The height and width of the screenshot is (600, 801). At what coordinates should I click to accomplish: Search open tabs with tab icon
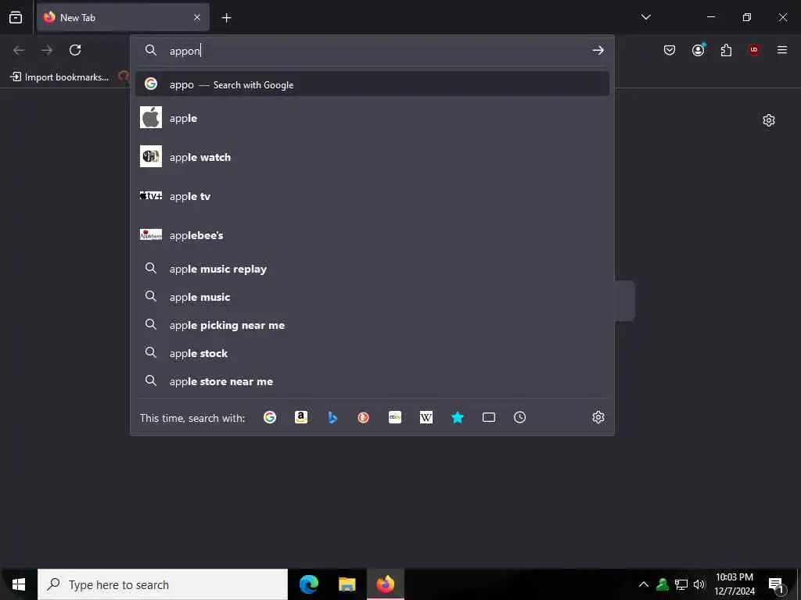click(x=488, y=417)
